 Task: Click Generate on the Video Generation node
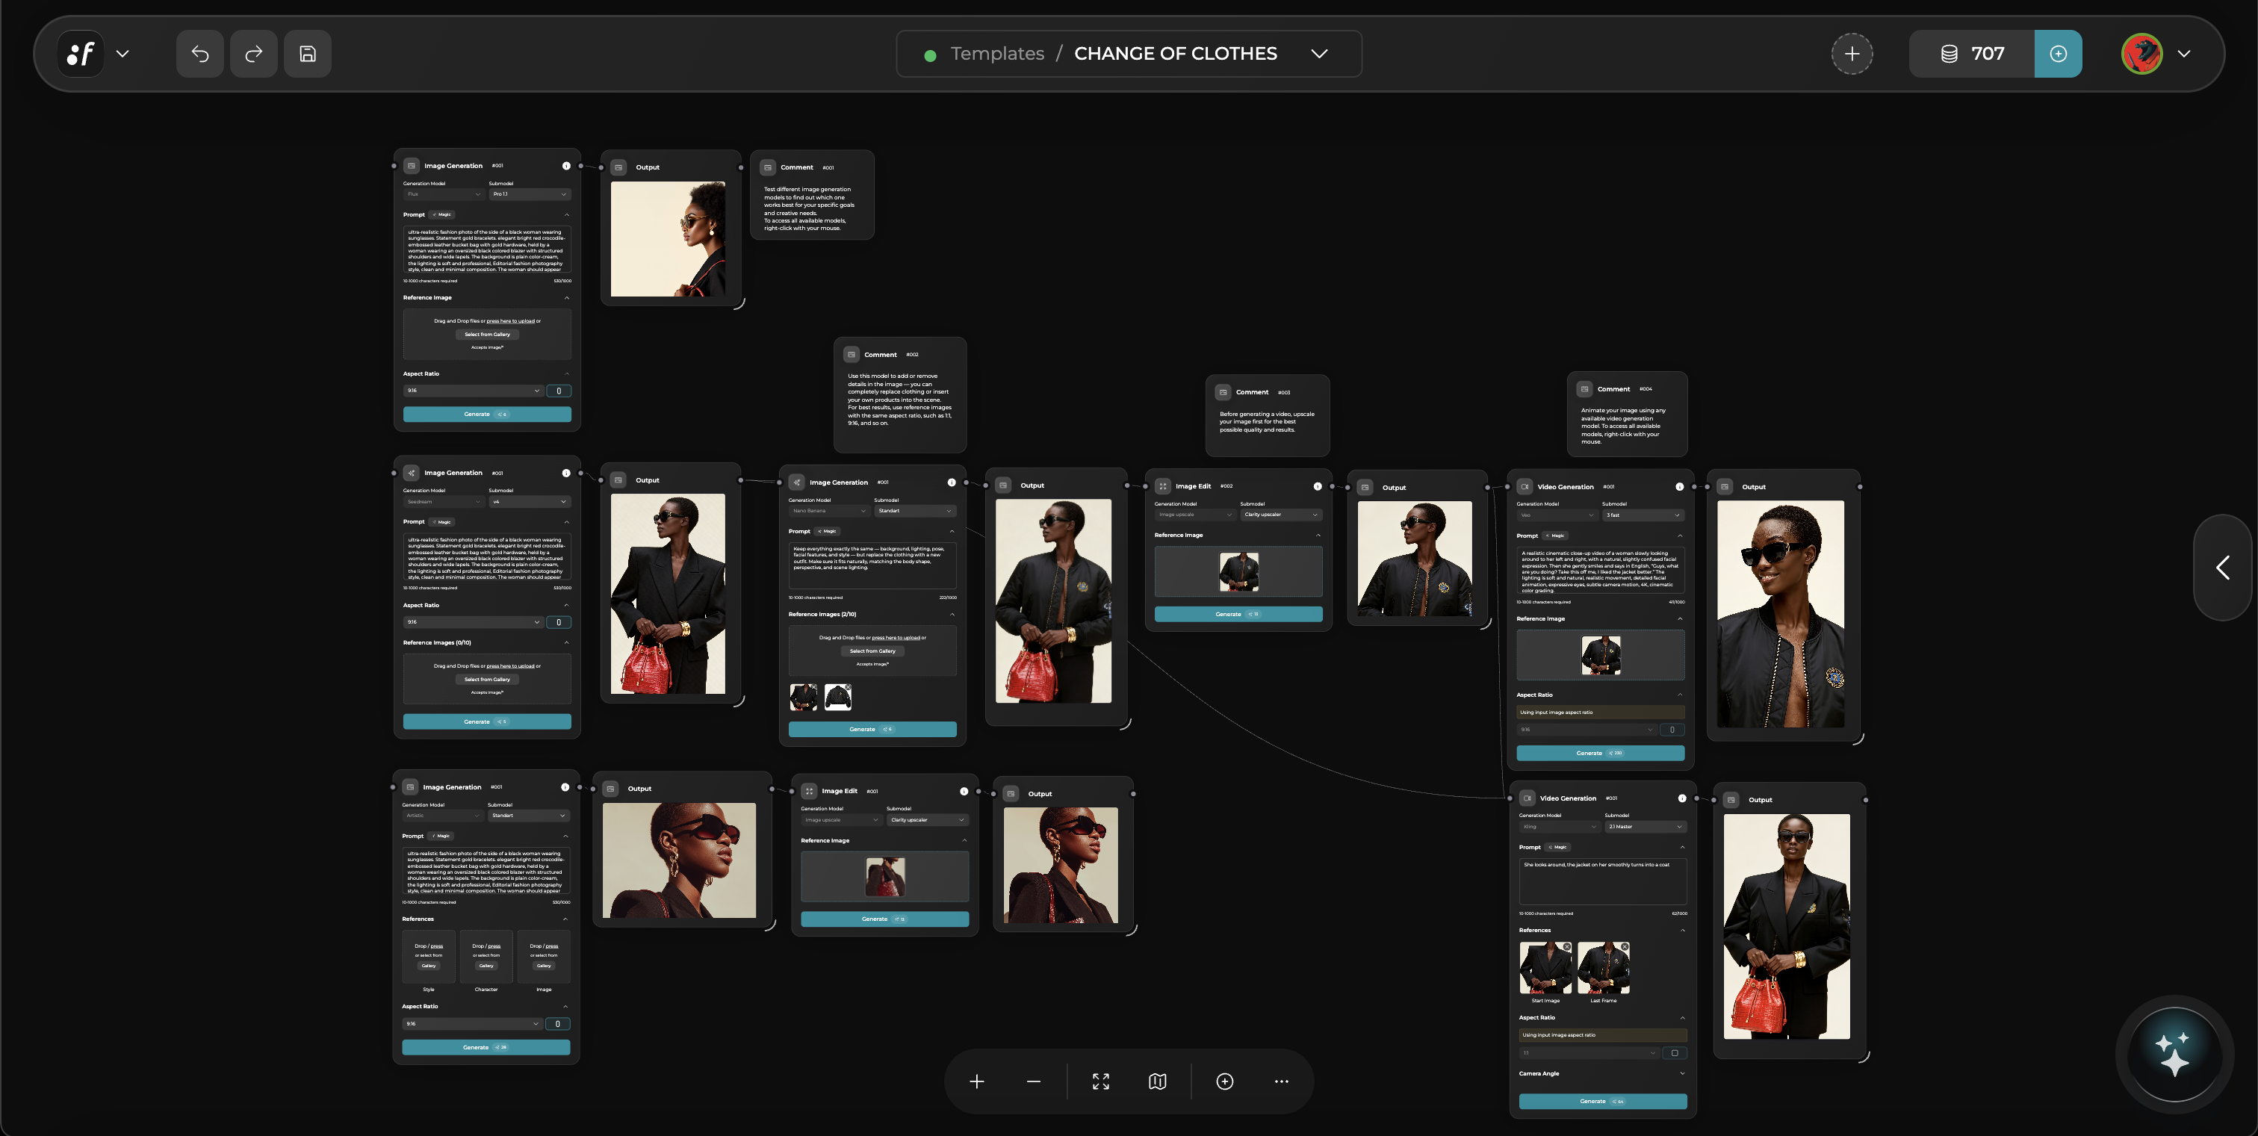1600,753
